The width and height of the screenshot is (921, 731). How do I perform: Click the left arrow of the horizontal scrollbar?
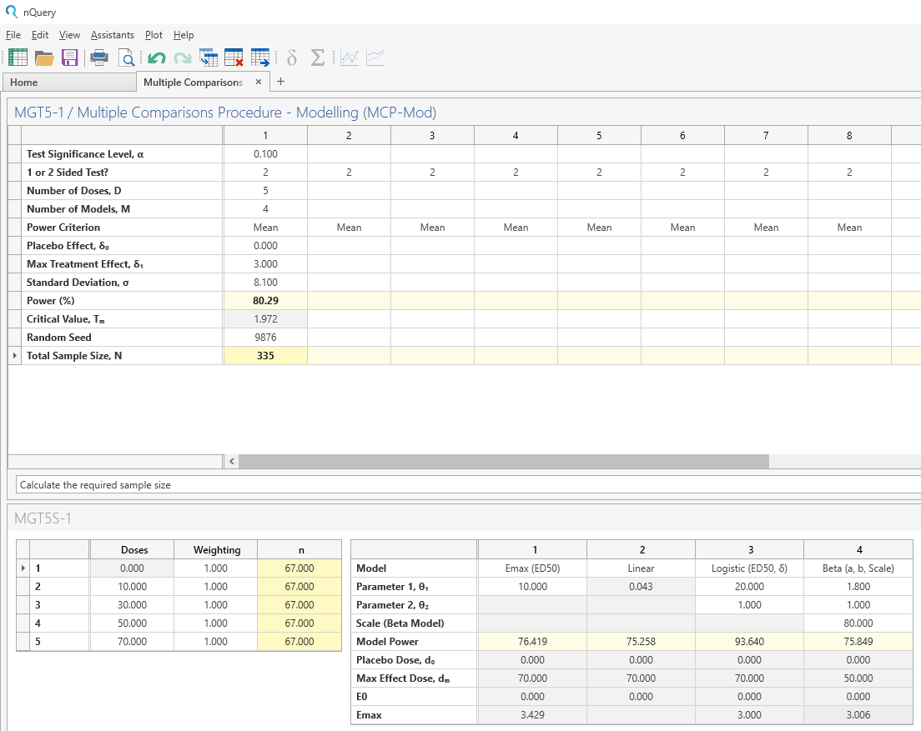click(231, 461)
